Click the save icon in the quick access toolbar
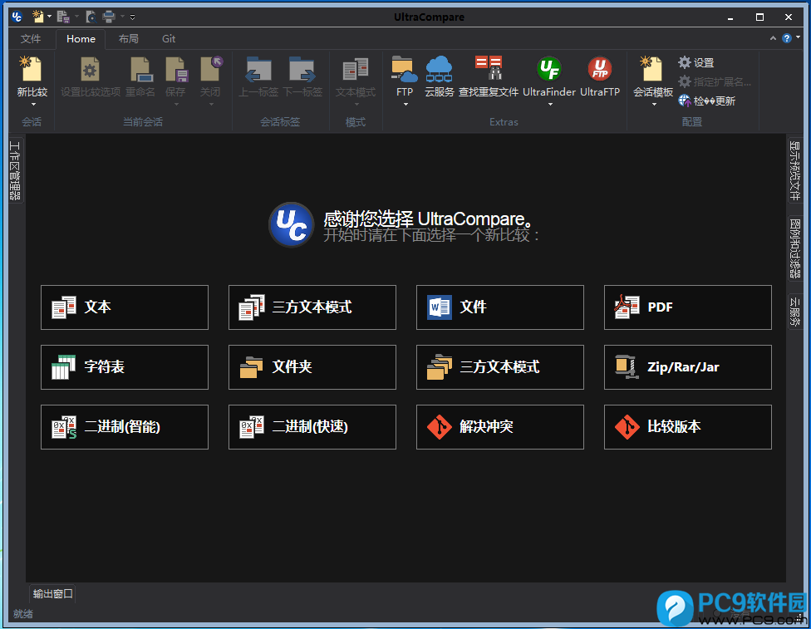Image resolution: width=811 pixels, height=629 pixels. (63, 17)
